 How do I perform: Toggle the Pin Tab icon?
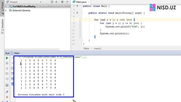7,92
